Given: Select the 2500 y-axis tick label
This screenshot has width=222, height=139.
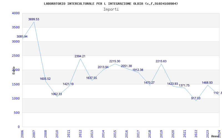Looking at the screenshot, I should 16,56.
